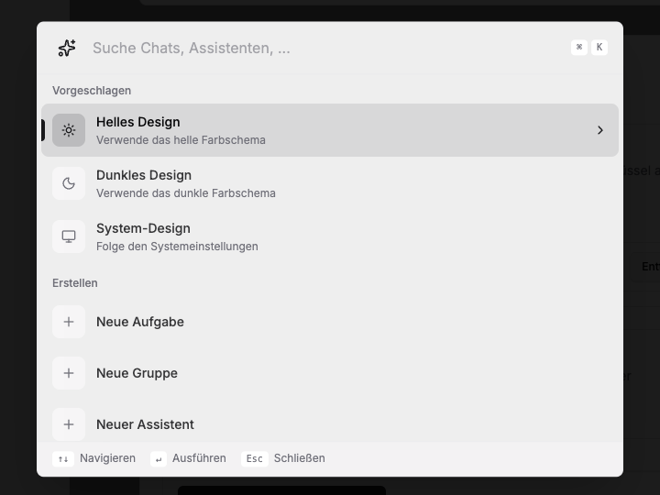Open the Neuer Assistent command

(x=330, y=424)
